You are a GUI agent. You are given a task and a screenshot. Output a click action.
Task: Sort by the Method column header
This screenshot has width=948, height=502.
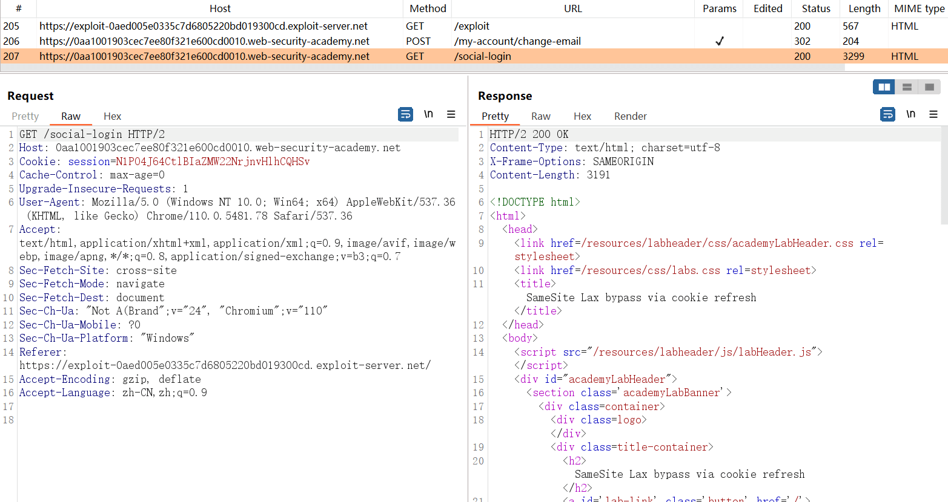pyautogui.click(x=427, y=8)
